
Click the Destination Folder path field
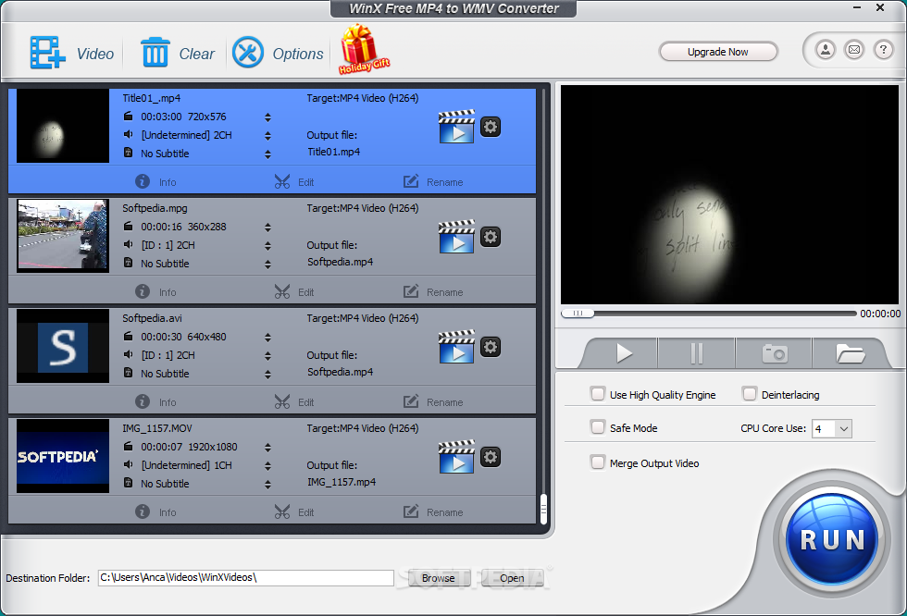pyautogui.click(x=246, y=577)
